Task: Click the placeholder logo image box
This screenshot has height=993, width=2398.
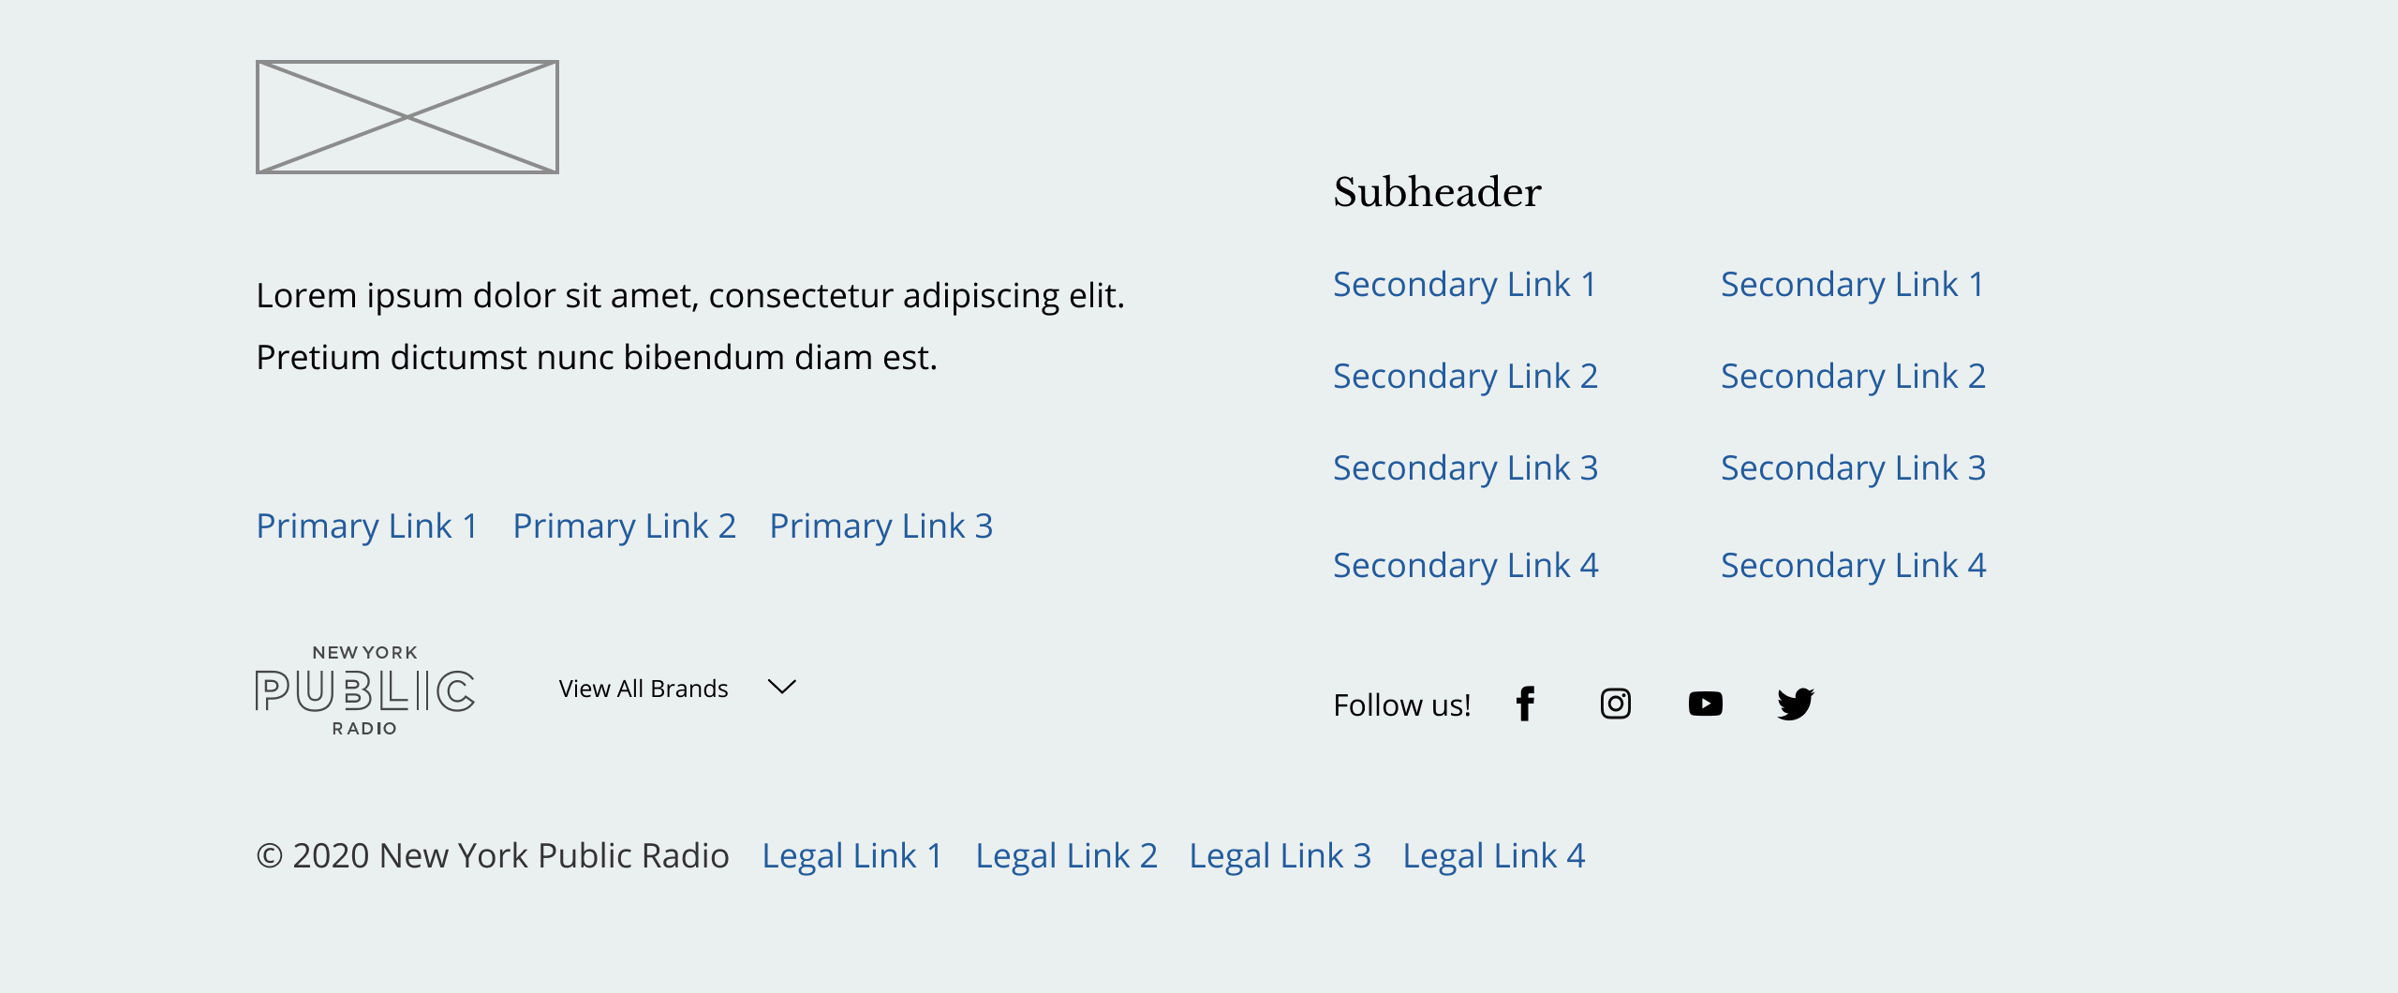Action: 407,117
